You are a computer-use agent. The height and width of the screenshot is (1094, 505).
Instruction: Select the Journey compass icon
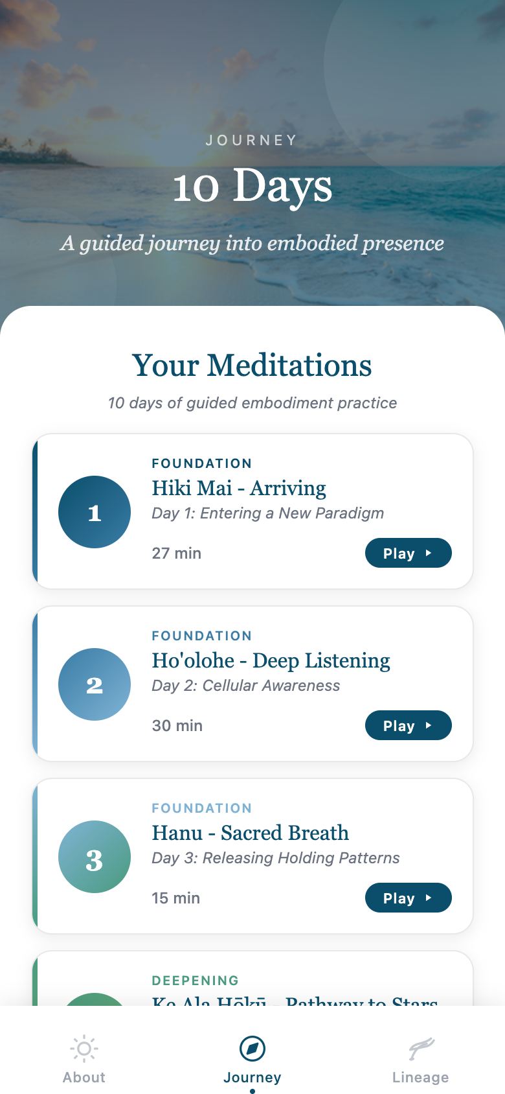click(252, 1048)
